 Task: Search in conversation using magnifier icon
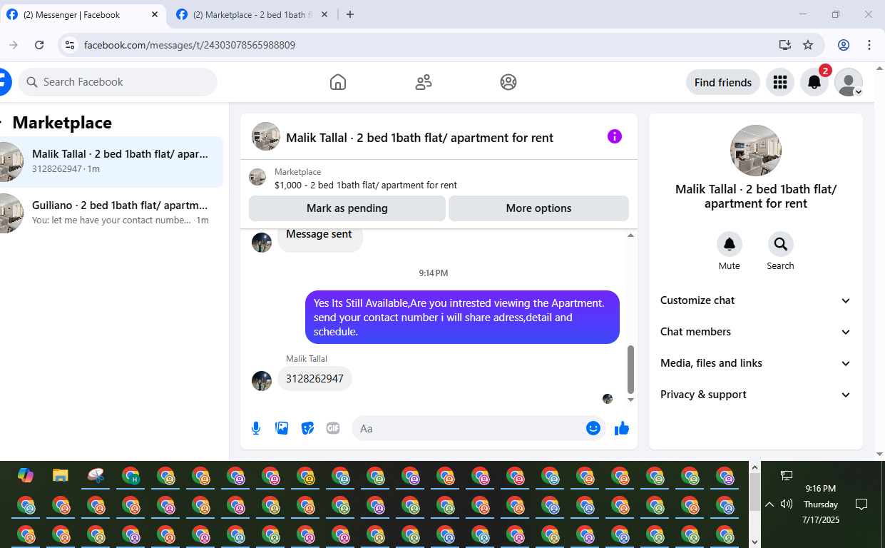780,244
